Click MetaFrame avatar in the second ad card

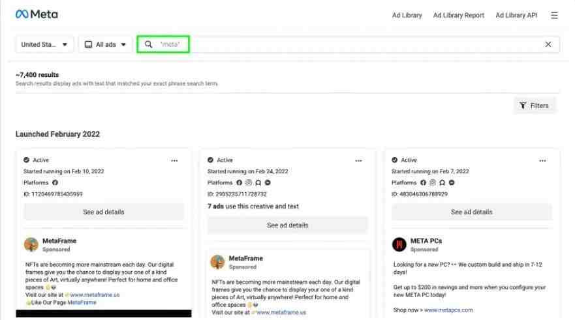[x=217, y=262]
